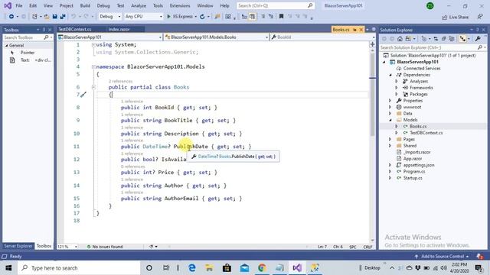Screen dimensions: 490x275
Task: Select TestDBContext.cs in Solution Explorer
Action: (x=426, y=133)
